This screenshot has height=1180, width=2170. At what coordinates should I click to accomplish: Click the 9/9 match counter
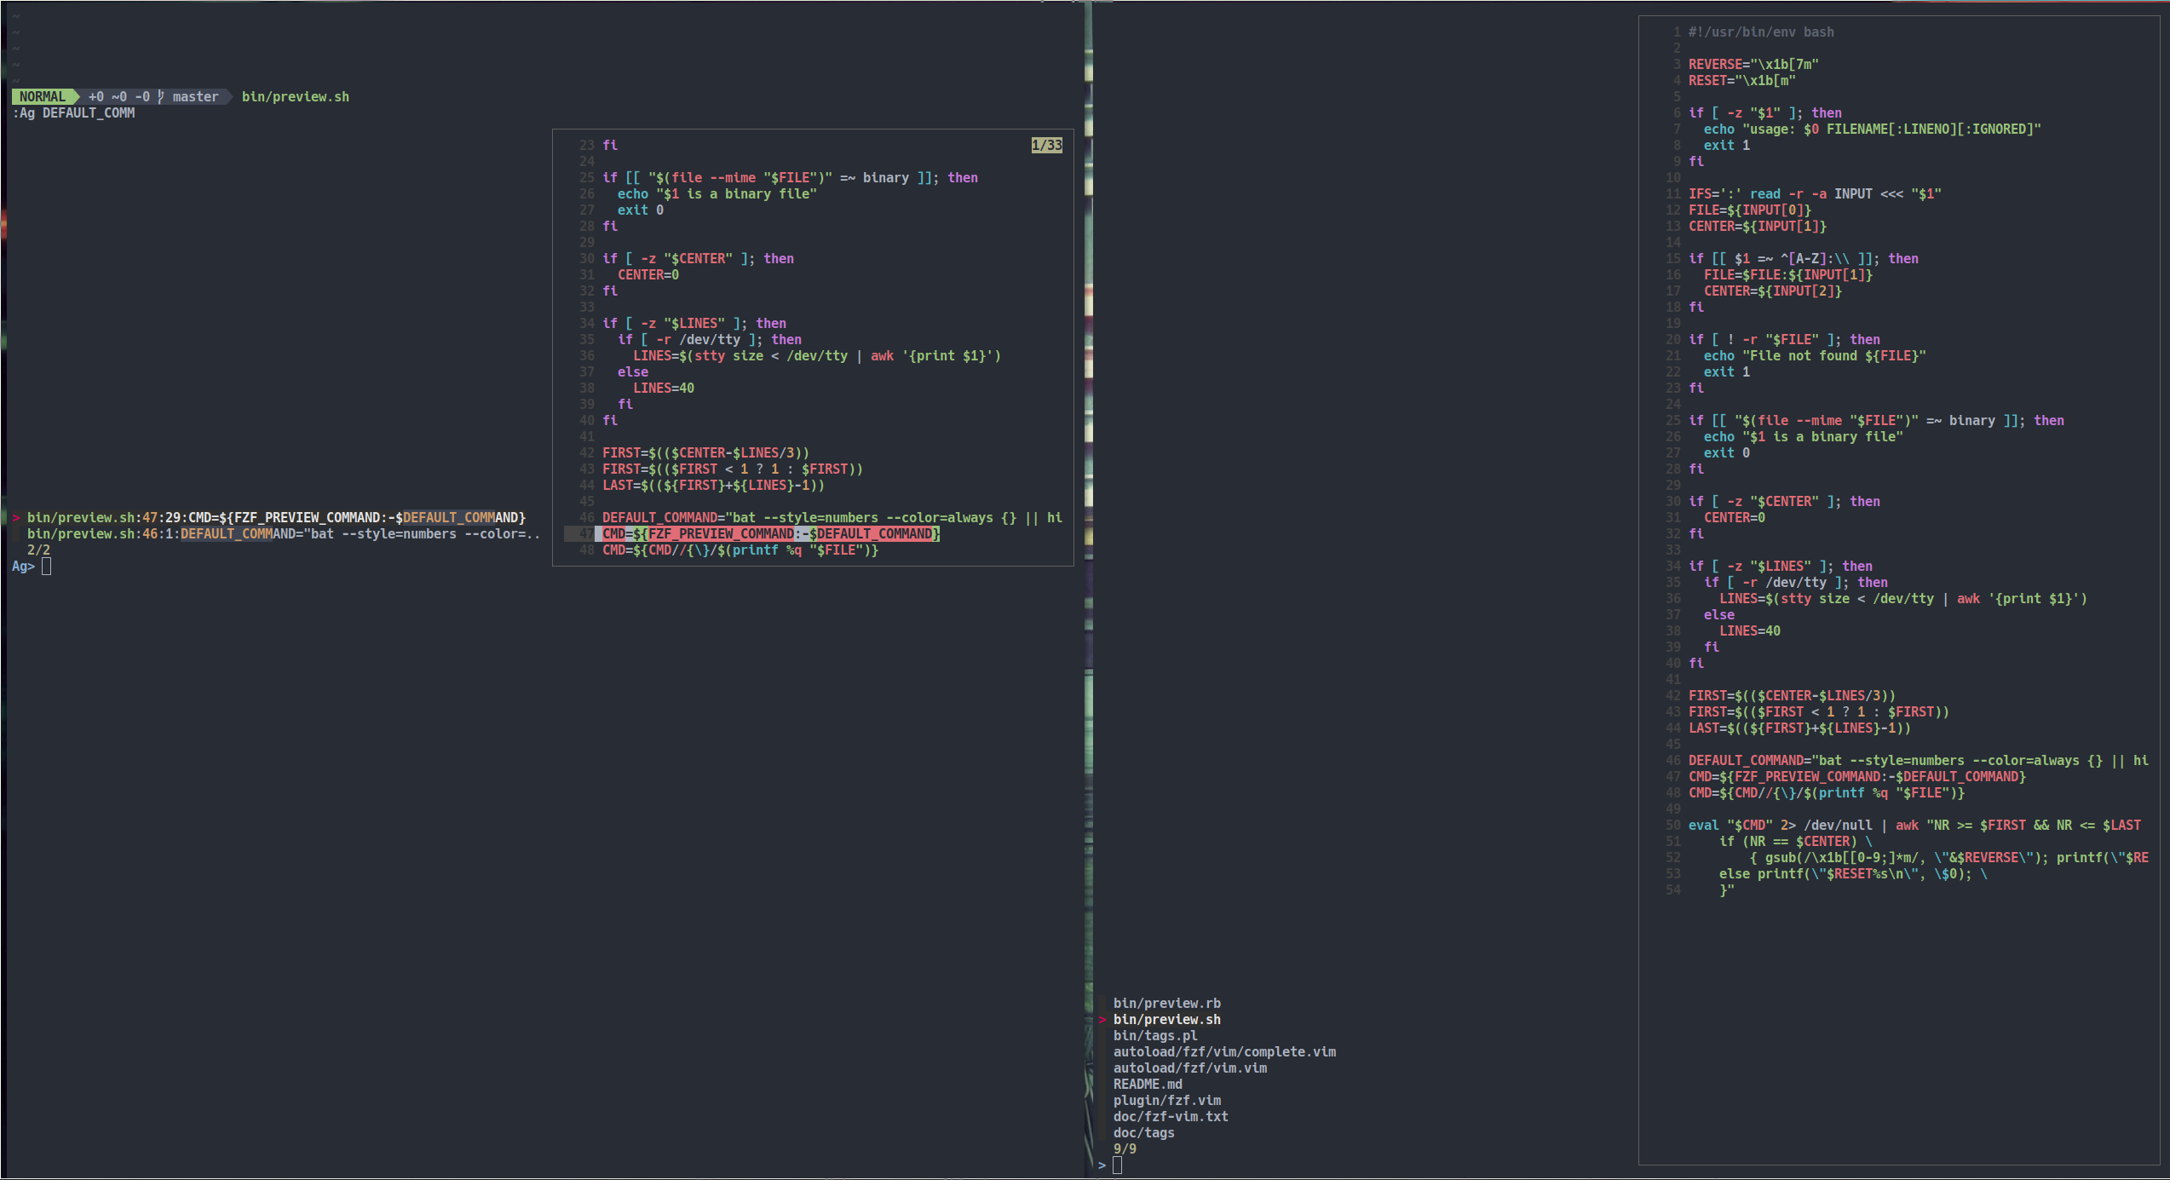[x=1124, y=1149]
